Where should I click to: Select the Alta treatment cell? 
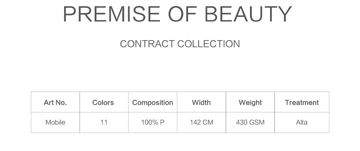point(302,122)
